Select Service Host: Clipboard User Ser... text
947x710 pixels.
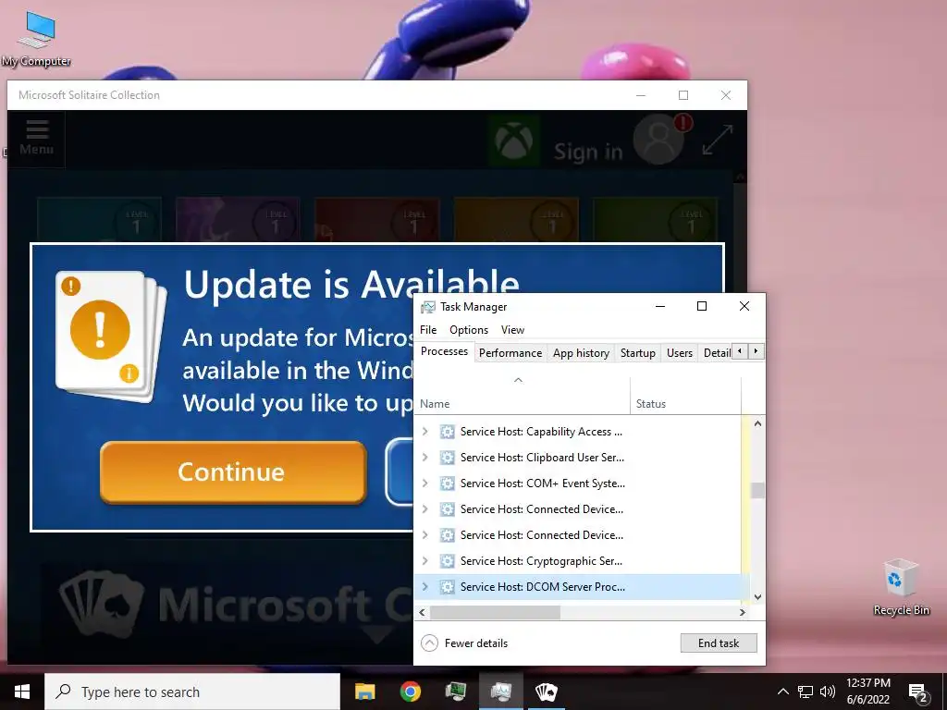pyautogui.click(x=542, y=457)
